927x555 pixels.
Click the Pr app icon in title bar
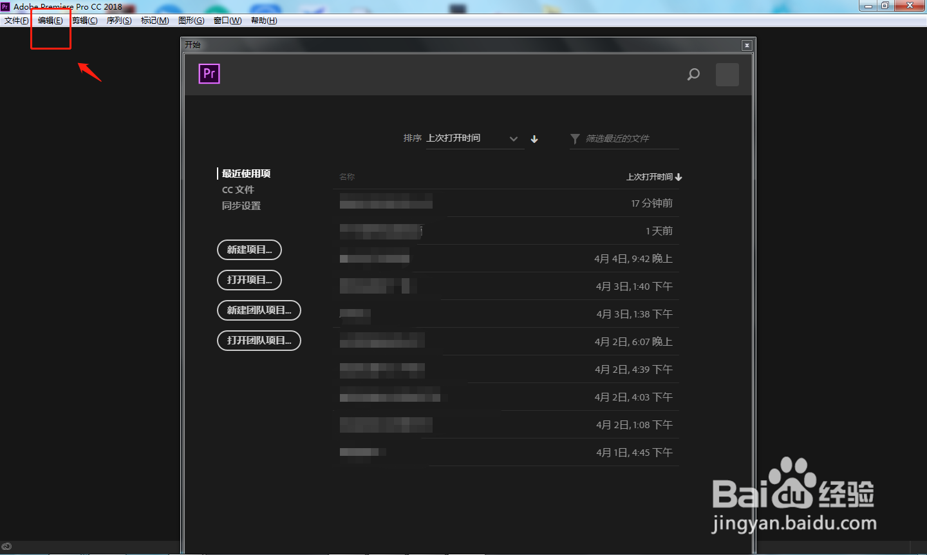5,6
